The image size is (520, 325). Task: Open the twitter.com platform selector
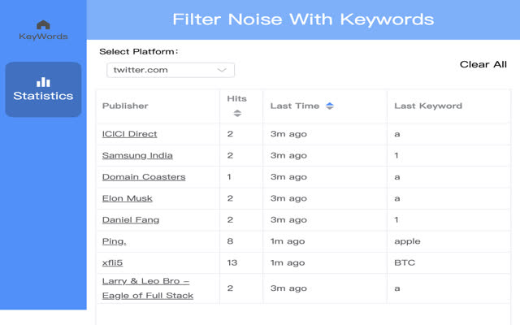coord(171,70)
